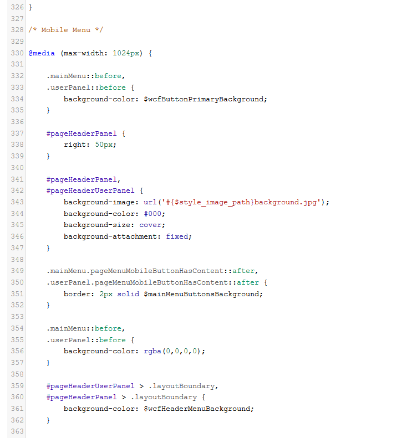Click the rgba(0,0,0,0) color value
Screen dimensions: 417x438
point(174,351)
